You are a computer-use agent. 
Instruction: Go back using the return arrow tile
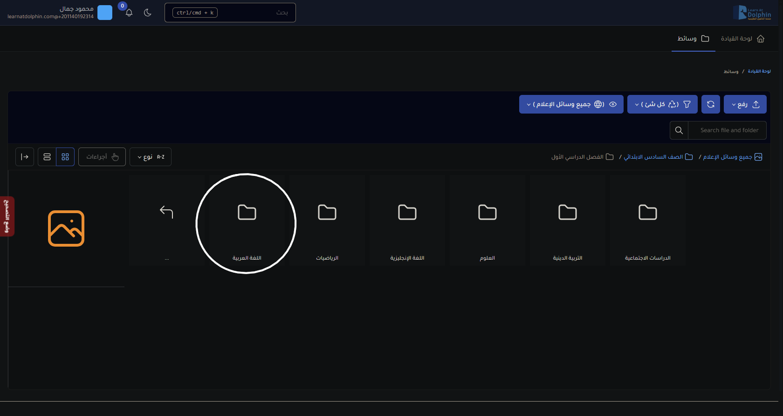[166, 220]
